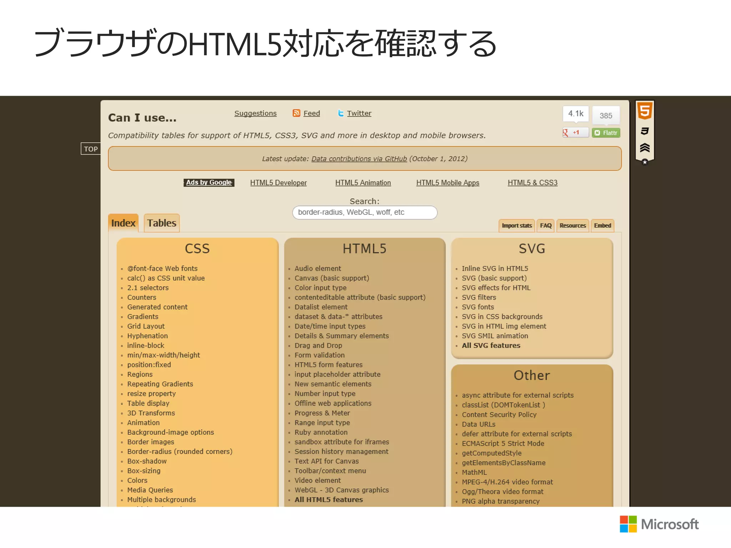Click the Google +1 button
Viewport: 731px width, 548px height.
point(575,132)
